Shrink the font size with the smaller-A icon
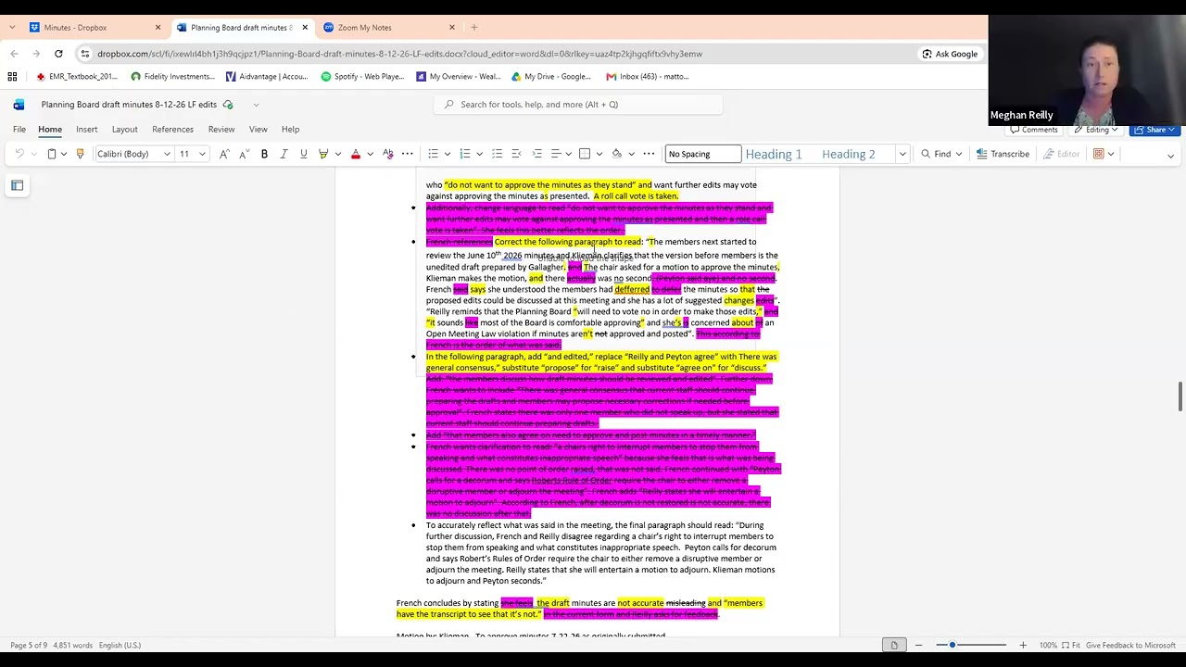 pyautogui.click(x=243, y=154)
